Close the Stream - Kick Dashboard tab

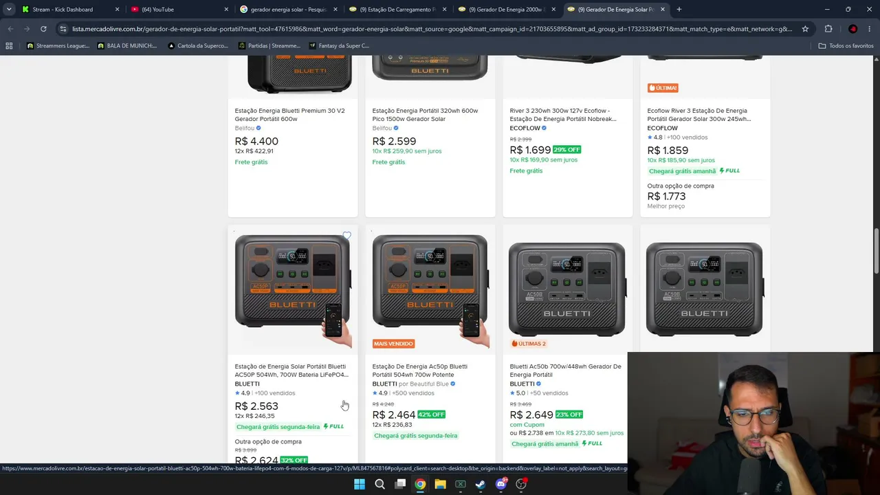(117, 10)
